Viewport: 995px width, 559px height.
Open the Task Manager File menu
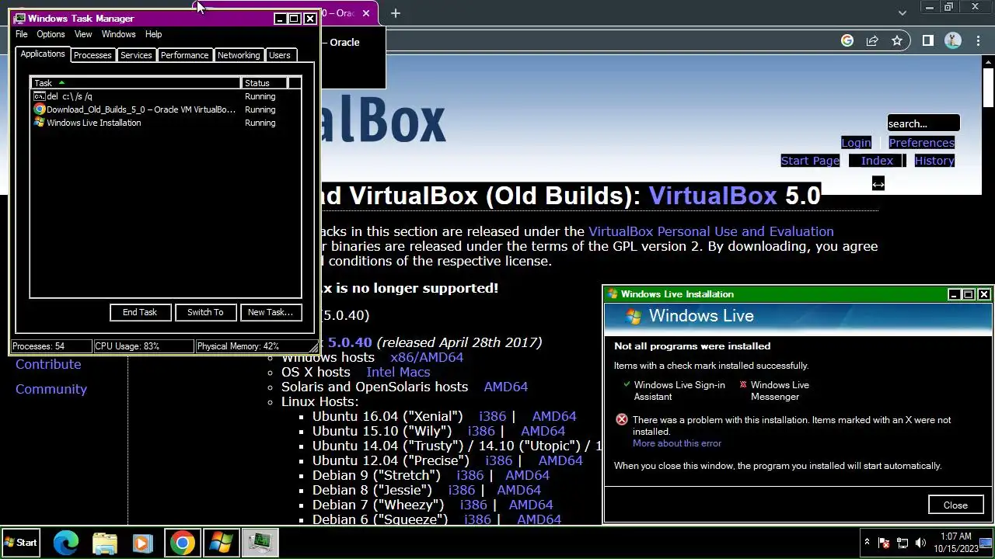tap(22, 34)
